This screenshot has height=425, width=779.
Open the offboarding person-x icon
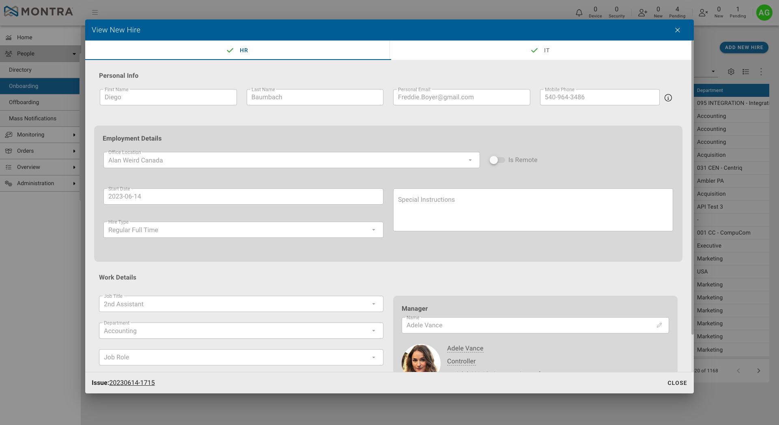[x=703, y=13]
